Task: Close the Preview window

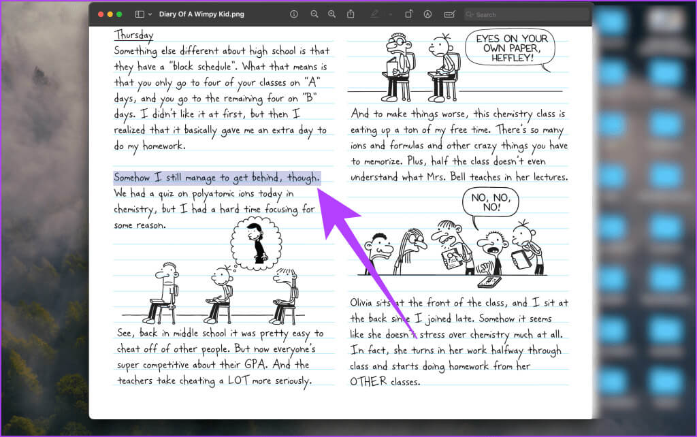Action: coord(101,14)
